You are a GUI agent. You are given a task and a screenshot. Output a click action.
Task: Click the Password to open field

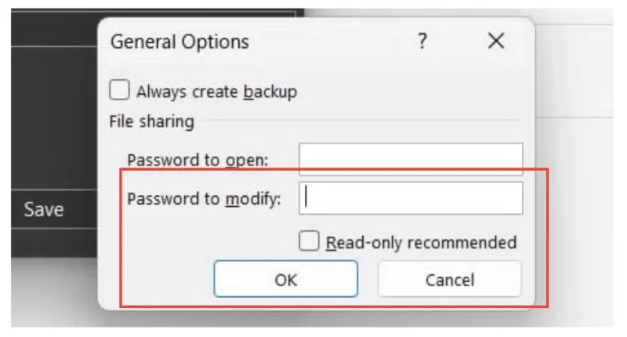coord(411,159)
